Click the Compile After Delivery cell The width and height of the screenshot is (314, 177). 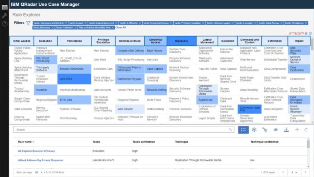tap(130, 51)
